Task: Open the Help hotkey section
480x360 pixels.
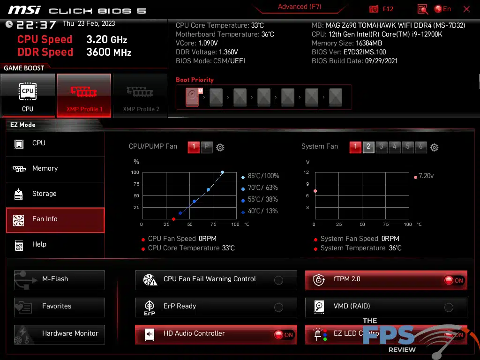Action: tap(55, 245)
